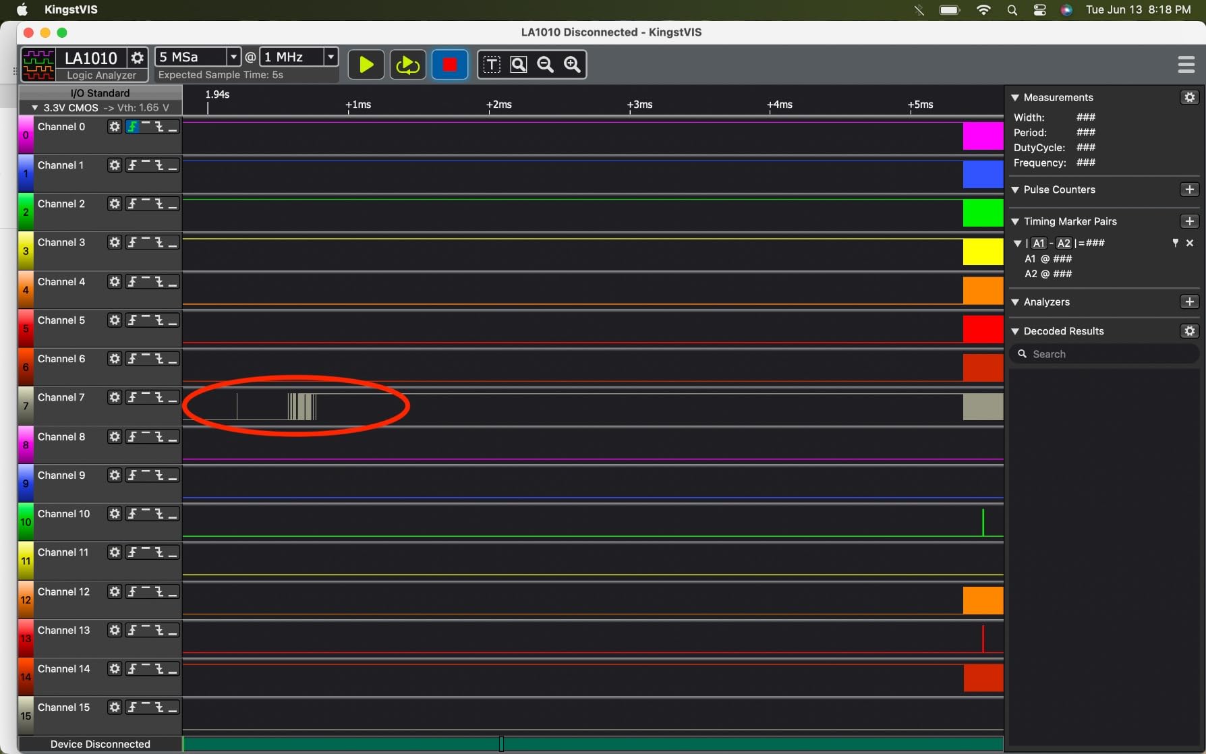Screen dimensions: 1206x754
Task: Select the Channel 11 label
Action: click(x=63, y=552)
